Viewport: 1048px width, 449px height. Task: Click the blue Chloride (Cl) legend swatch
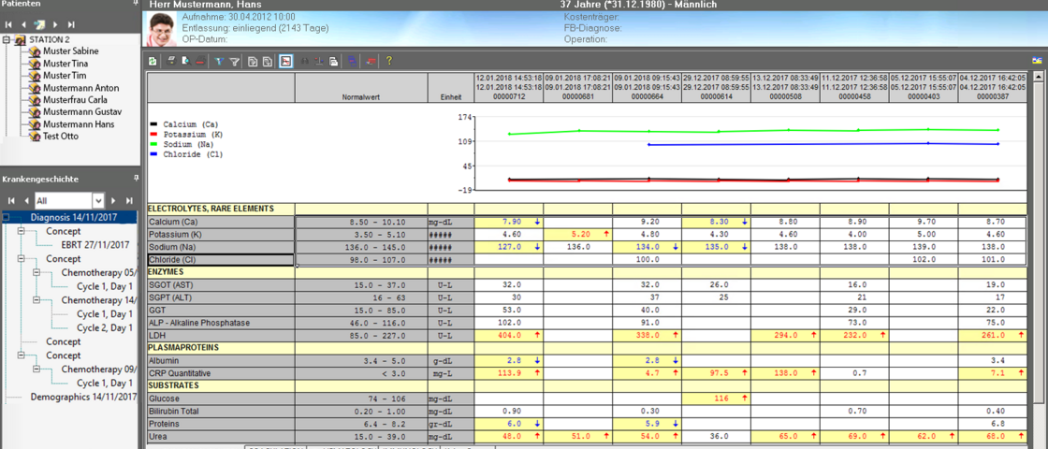154,154
